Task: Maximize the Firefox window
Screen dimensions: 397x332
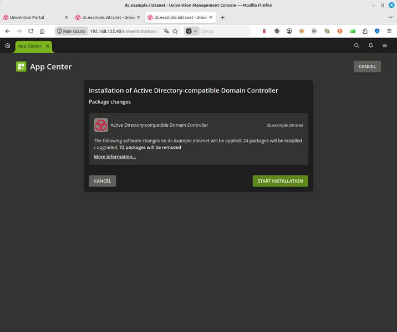Action: pos(383,5)
